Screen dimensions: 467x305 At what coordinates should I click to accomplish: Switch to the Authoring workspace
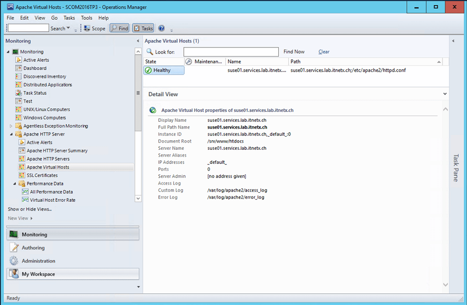(x=73, y=248)
